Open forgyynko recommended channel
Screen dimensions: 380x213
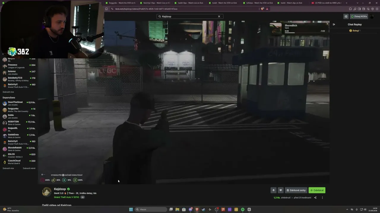[19, 110]
